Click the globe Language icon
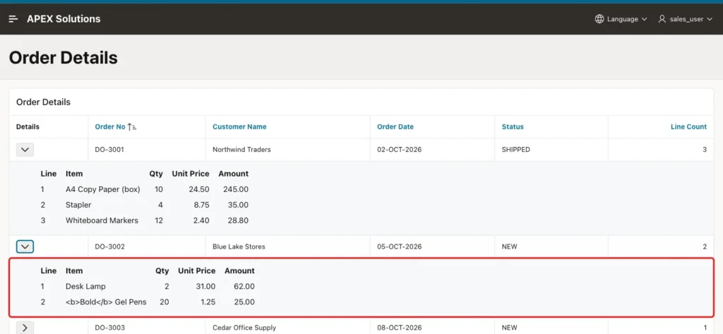The height and width of the screenshot is (334, 723). pyautogui.click(x=599, y=19)
